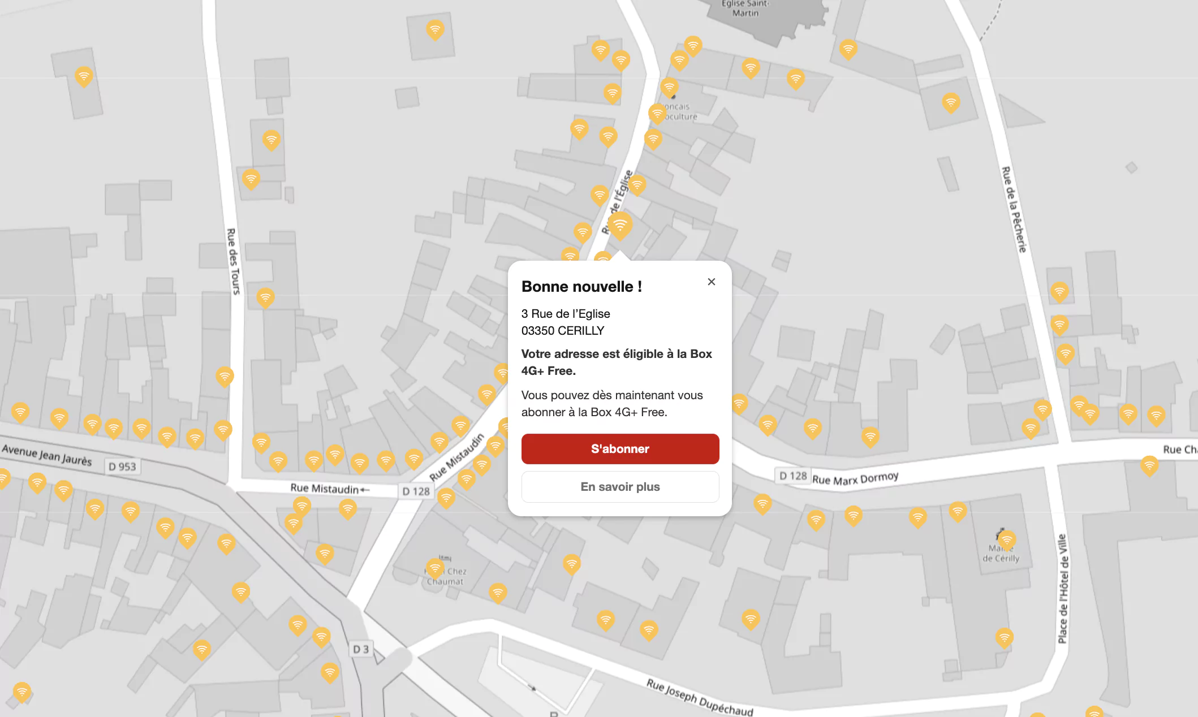This screenshot has height=717, width=1198.
Task: Click the Rue Marx Dormoy street label
Action: 855,478
